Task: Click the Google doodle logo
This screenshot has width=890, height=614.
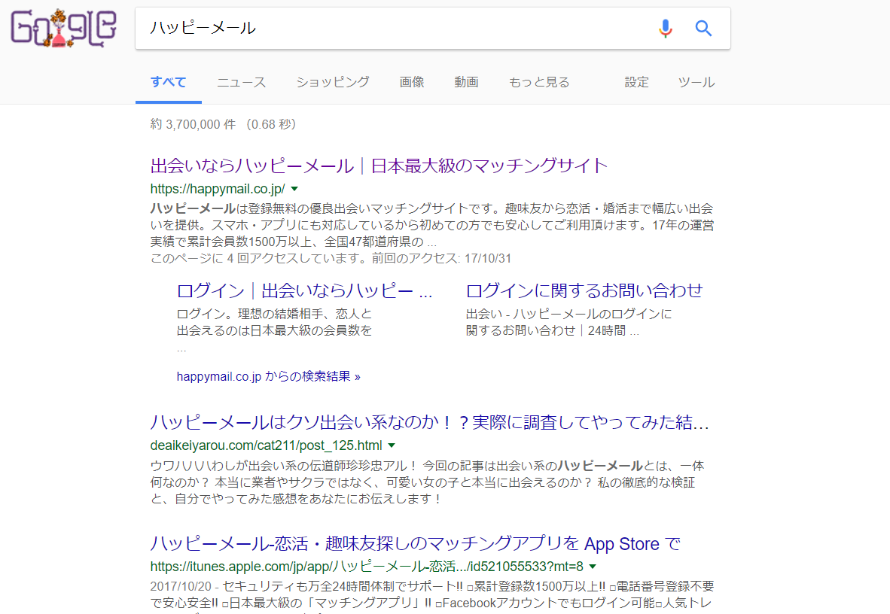Action: [63, 29]
